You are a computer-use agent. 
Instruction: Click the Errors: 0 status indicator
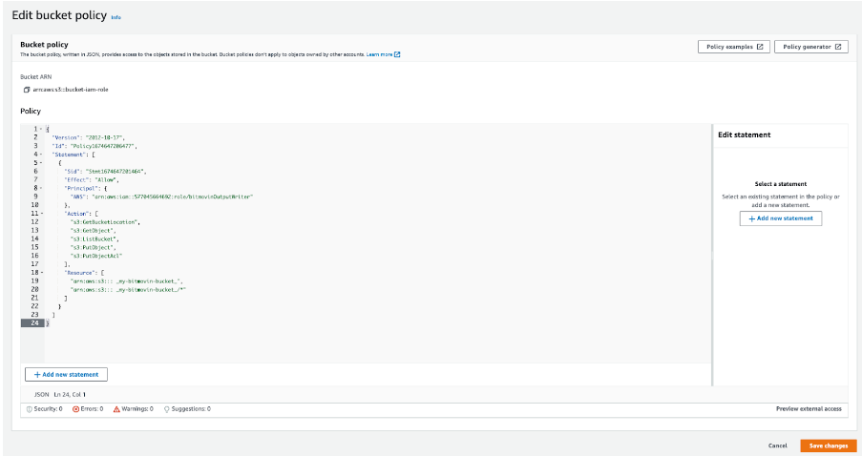[88, 409]
